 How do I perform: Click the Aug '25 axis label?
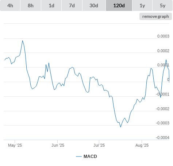coord(142,145)
